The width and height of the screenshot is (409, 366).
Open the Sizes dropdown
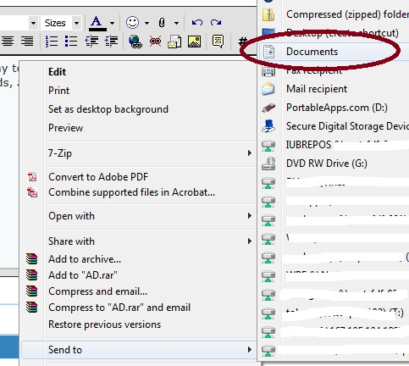tap(61, 23)
